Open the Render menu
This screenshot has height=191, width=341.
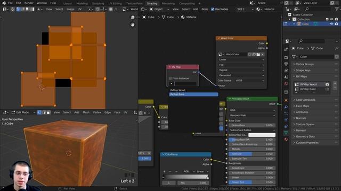point(29,3)
